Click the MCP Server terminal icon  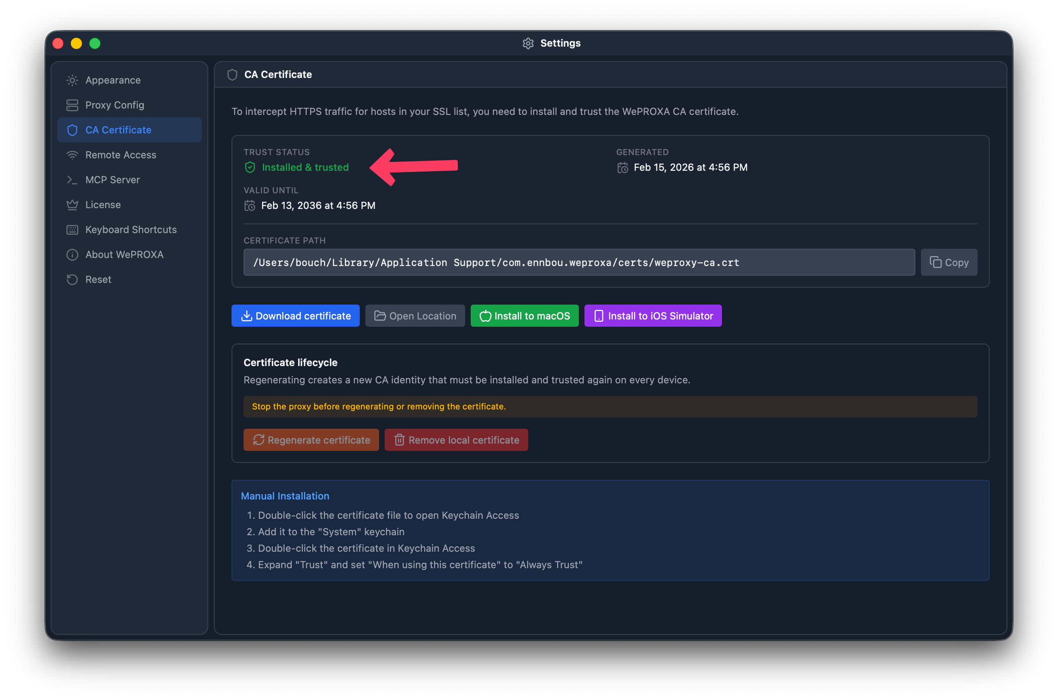(x=72, y=180)
